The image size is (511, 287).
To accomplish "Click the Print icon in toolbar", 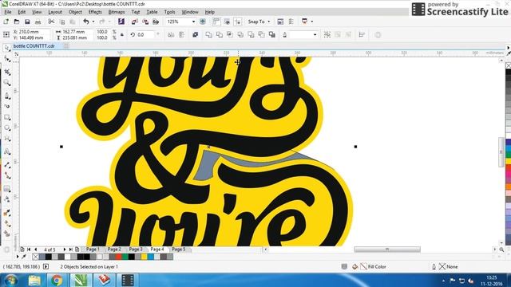I will tap(38, 22).
